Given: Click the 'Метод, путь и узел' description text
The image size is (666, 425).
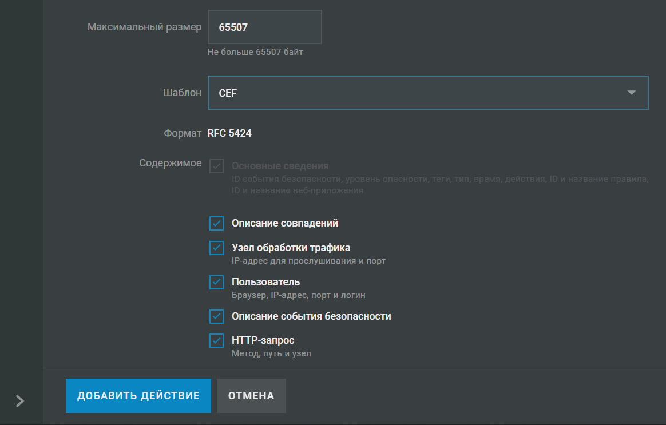Looking at the screenshot, I should point(271,353).
